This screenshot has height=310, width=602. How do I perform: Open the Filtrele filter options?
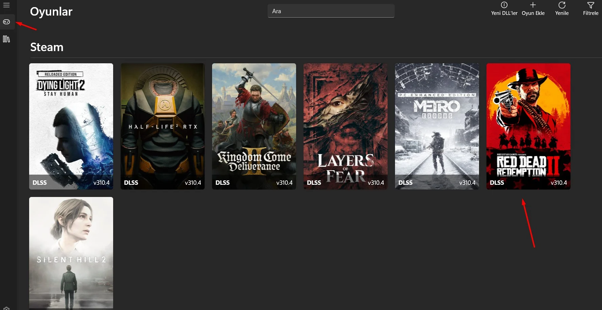tap(590, 9)
